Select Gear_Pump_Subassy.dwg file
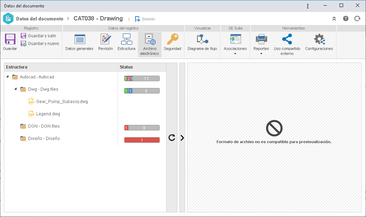 pyautogui.click(x=62, y=102)
